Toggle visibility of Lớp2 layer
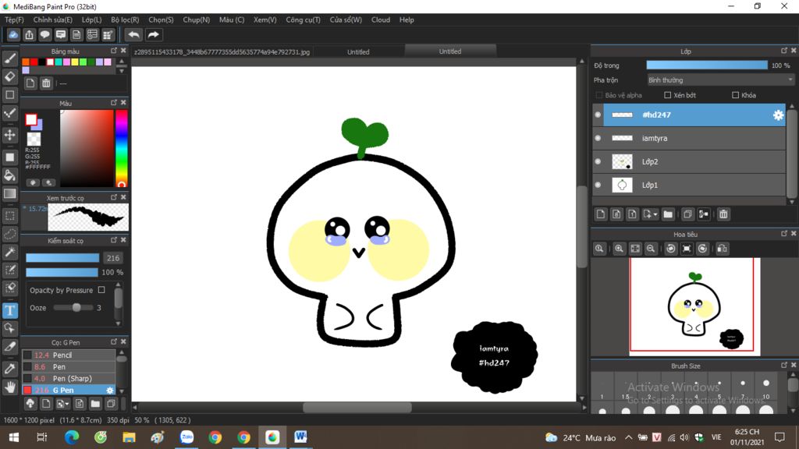Viewport: 799px width, 449px height. pos(598,162)
